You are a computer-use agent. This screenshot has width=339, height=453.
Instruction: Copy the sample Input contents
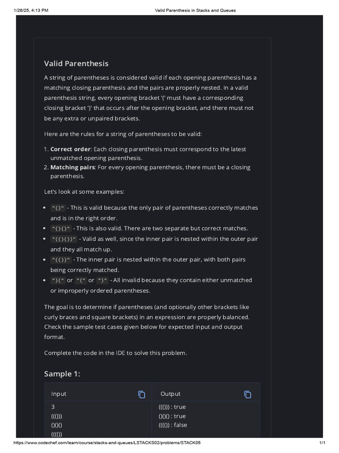[x=142, y=394]
